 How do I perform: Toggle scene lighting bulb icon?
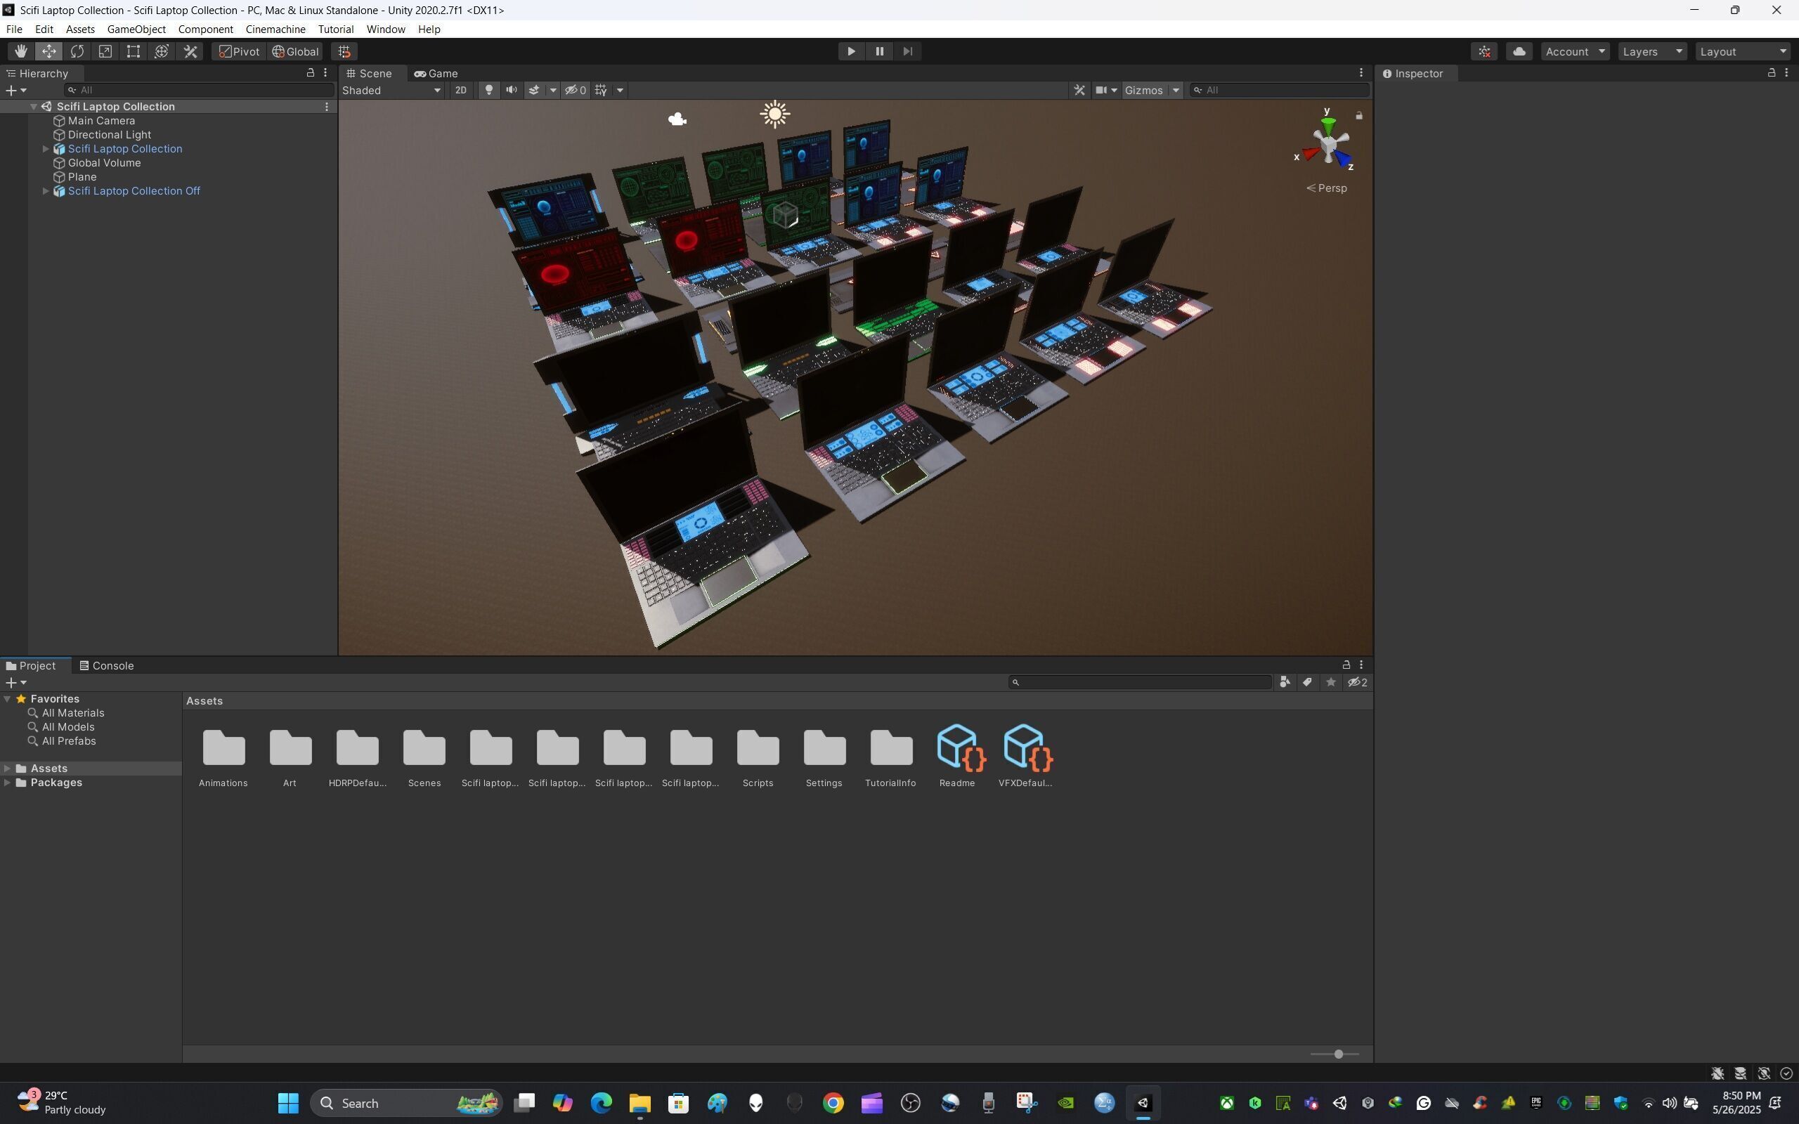point(488,90)
